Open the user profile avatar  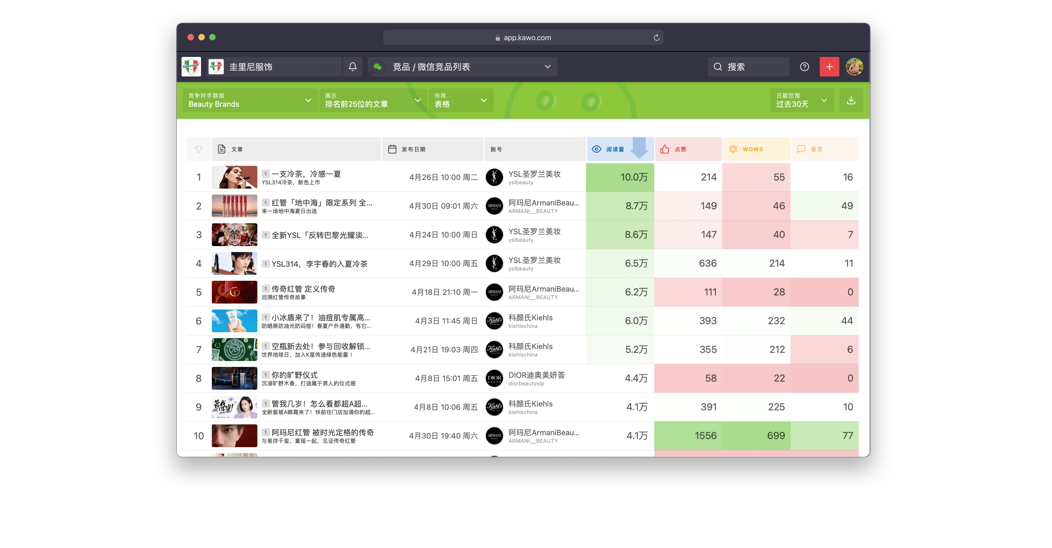[x=854, y=67]
